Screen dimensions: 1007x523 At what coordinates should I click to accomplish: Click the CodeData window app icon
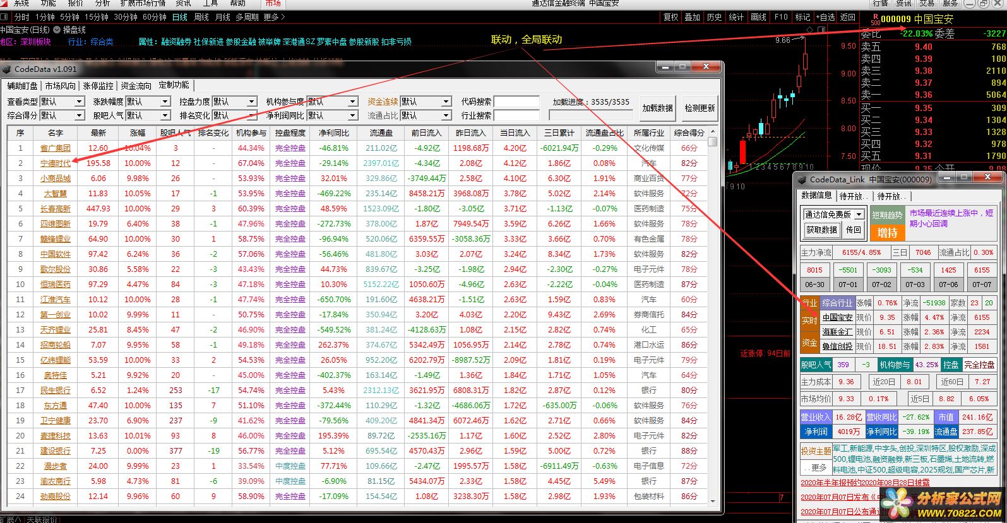click(x=7, y=69)
